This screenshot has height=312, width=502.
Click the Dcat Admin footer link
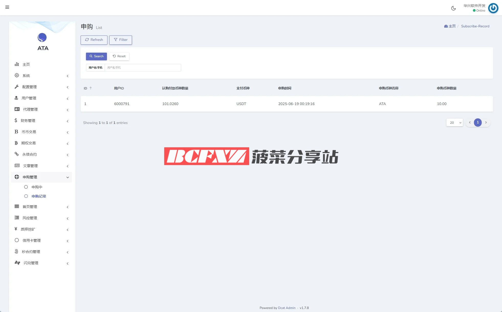tap(287, 308)
